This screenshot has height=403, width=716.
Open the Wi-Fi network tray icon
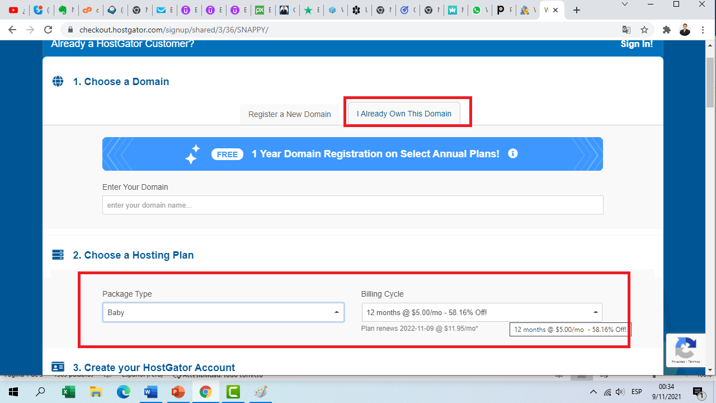(x=607, y=392)
